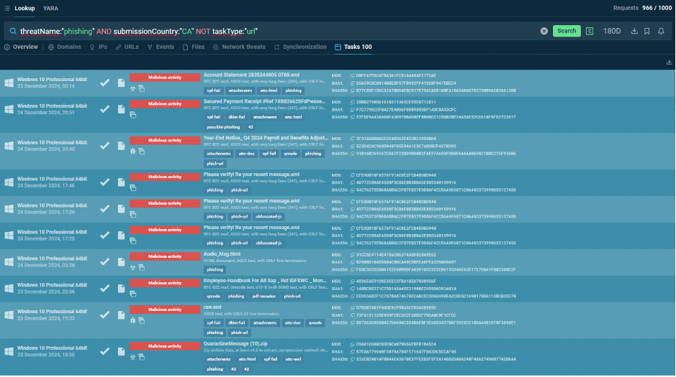Image resolution: width=676 pixels, height=377 pixels.
Task: Open the Domains tab
Action: (x=65, y=47)
